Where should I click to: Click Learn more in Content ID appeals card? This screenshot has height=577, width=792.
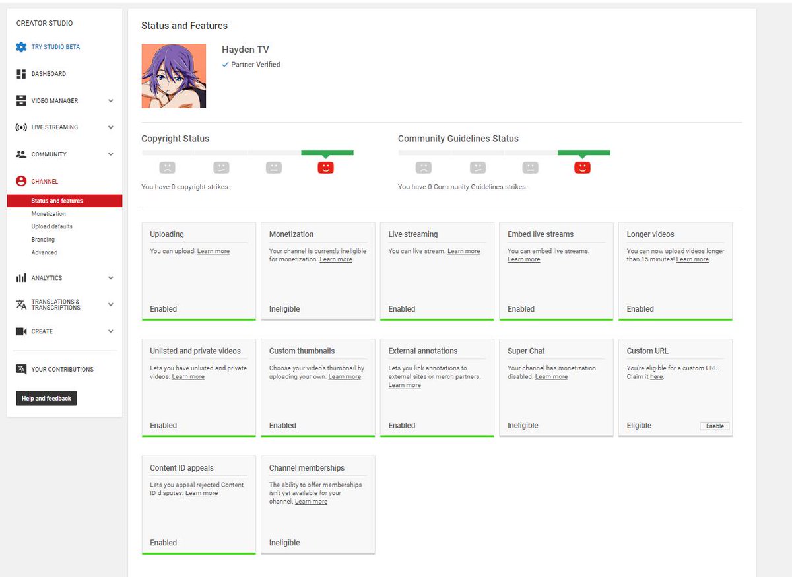click(201, 493)
